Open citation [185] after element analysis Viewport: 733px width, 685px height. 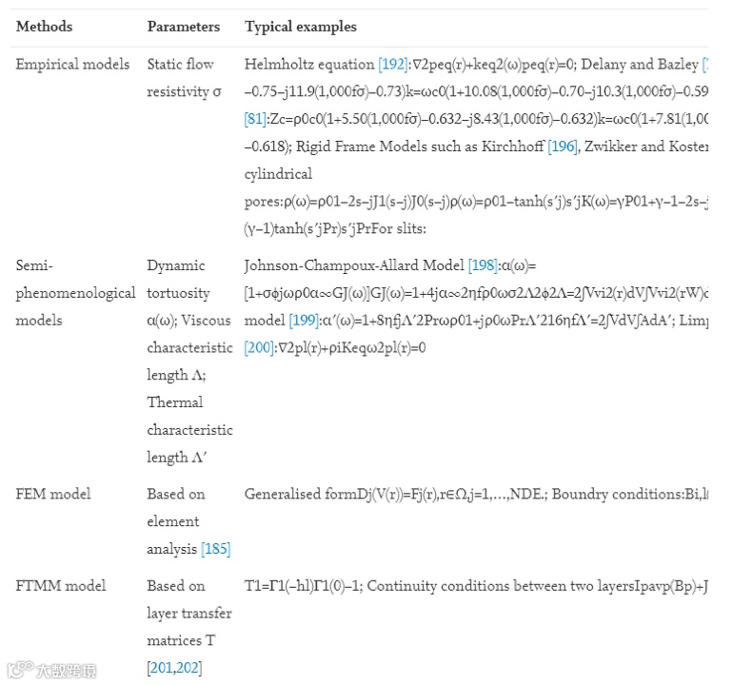[215, 549]
